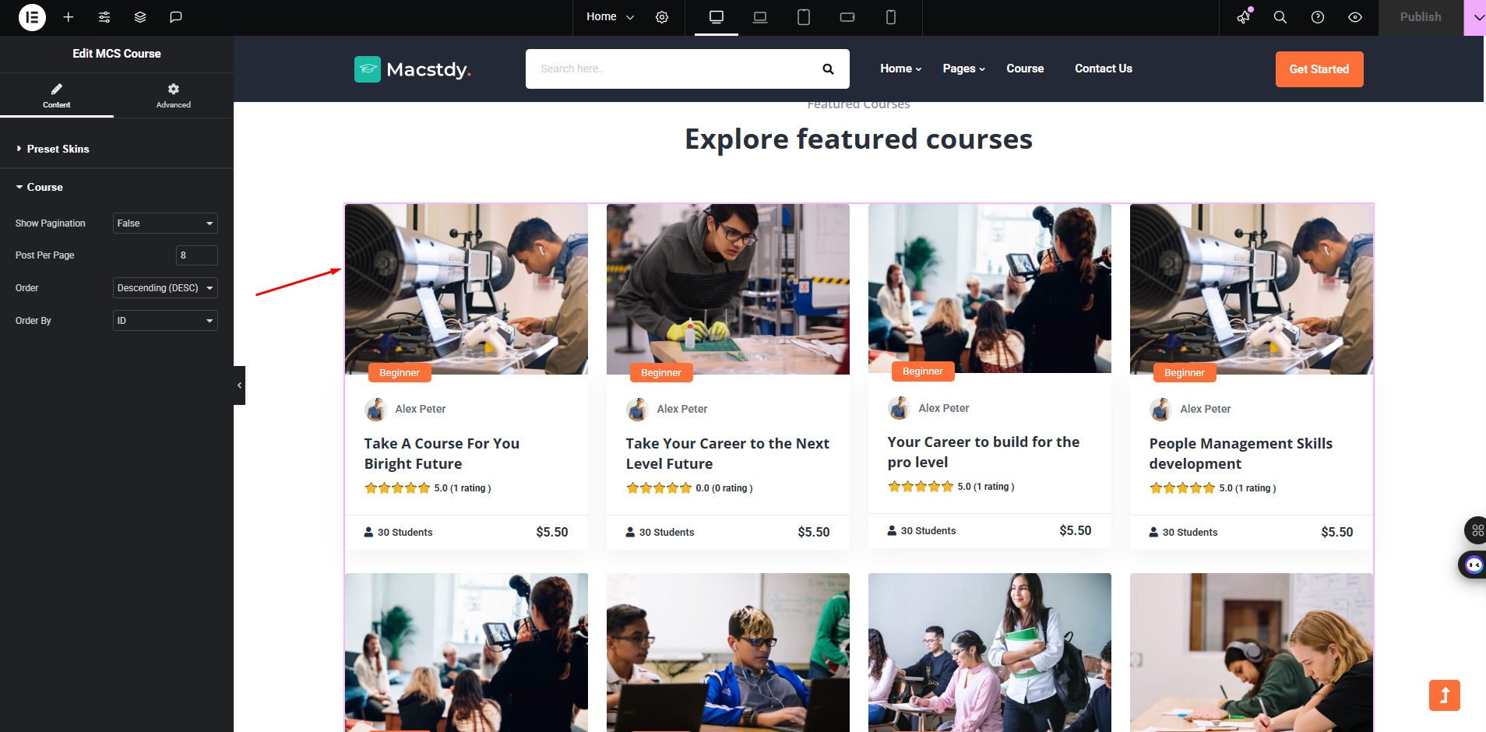Open the Order By dropdown
1486x732 pixels.
click(165, 321)
